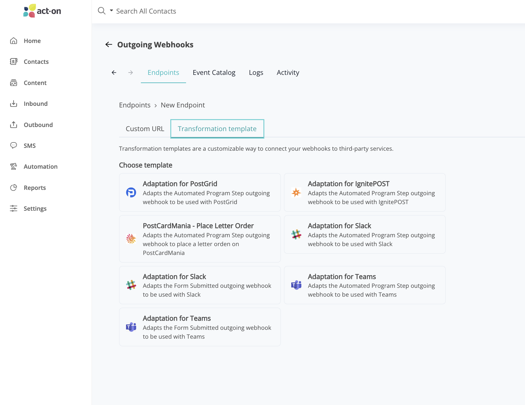The width and height of the screenshot is (525, 405).
Task: Open the Content sidebar item
Action: (35, 83)
